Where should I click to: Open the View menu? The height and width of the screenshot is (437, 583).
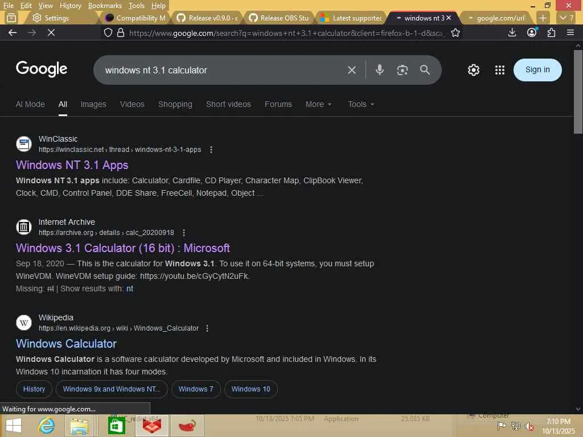[x=46, y=6]
